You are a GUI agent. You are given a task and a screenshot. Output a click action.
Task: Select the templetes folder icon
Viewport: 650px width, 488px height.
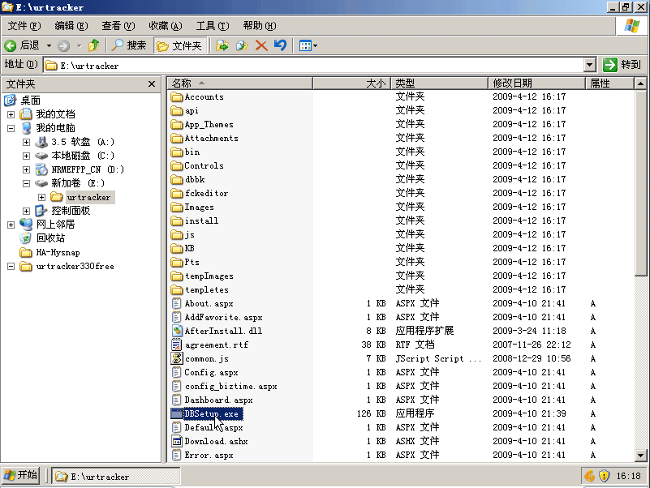177,289
